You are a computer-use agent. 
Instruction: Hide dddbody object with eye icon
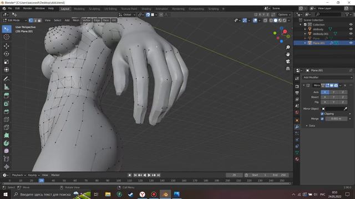tap(351, 29)
